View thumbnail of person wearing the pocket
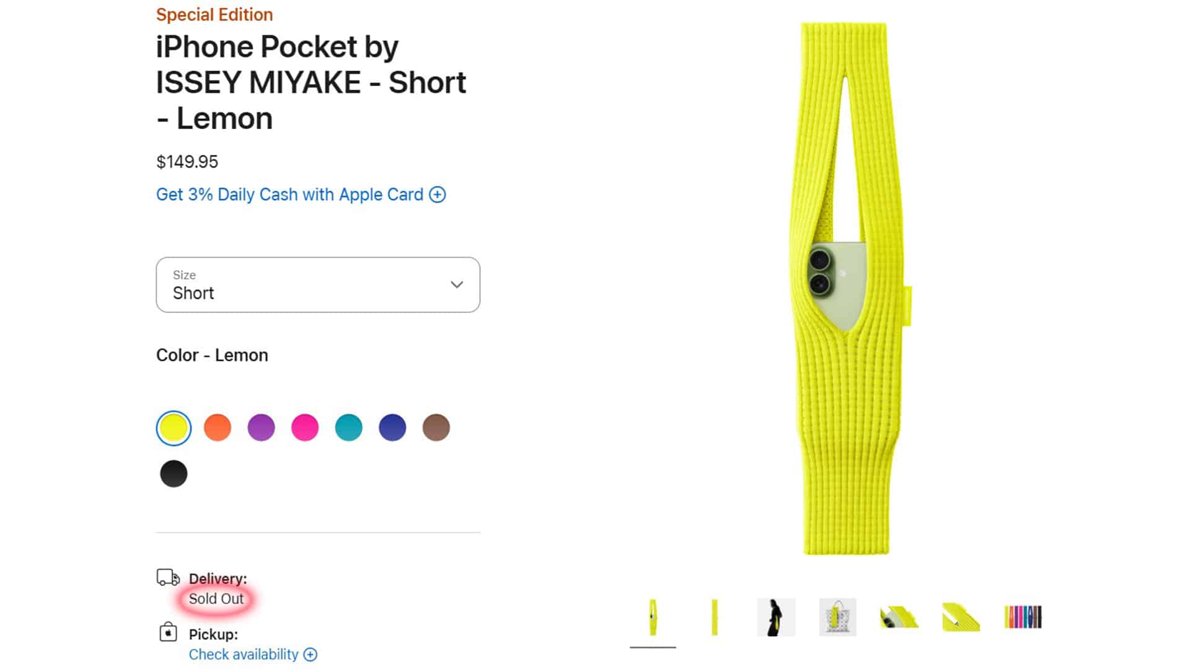Viewport: 1190px width, 669px height. (x=776, y=617)
